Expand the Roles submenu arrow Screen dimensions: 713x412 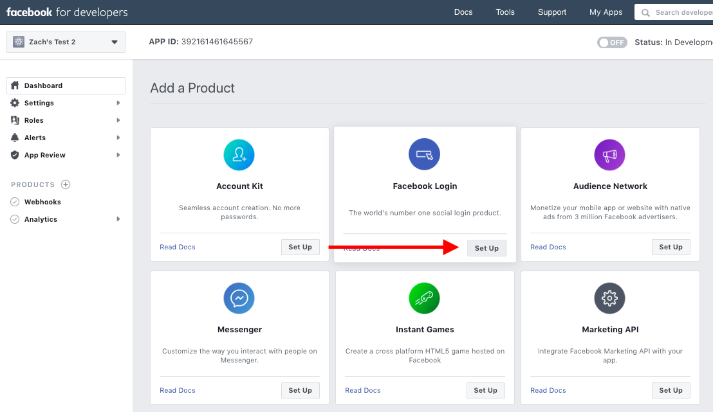(118, 120)
